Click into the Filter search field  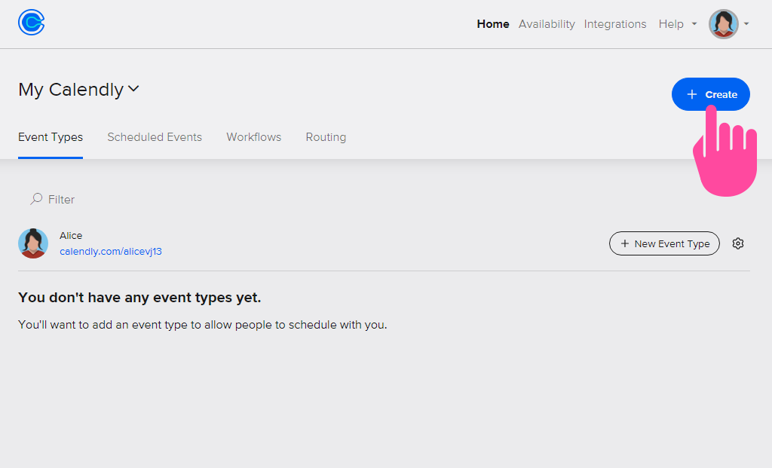(53, 199)
